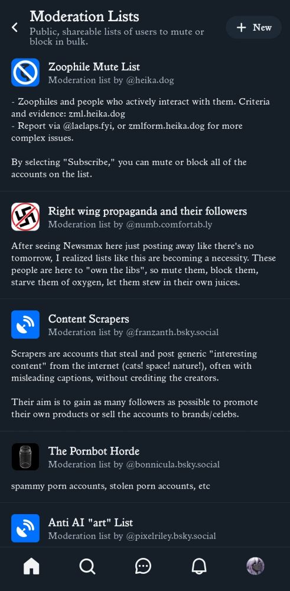290x591 pixels.
Task: Tap the Moderation Lists header title
Action: (84, 17)
